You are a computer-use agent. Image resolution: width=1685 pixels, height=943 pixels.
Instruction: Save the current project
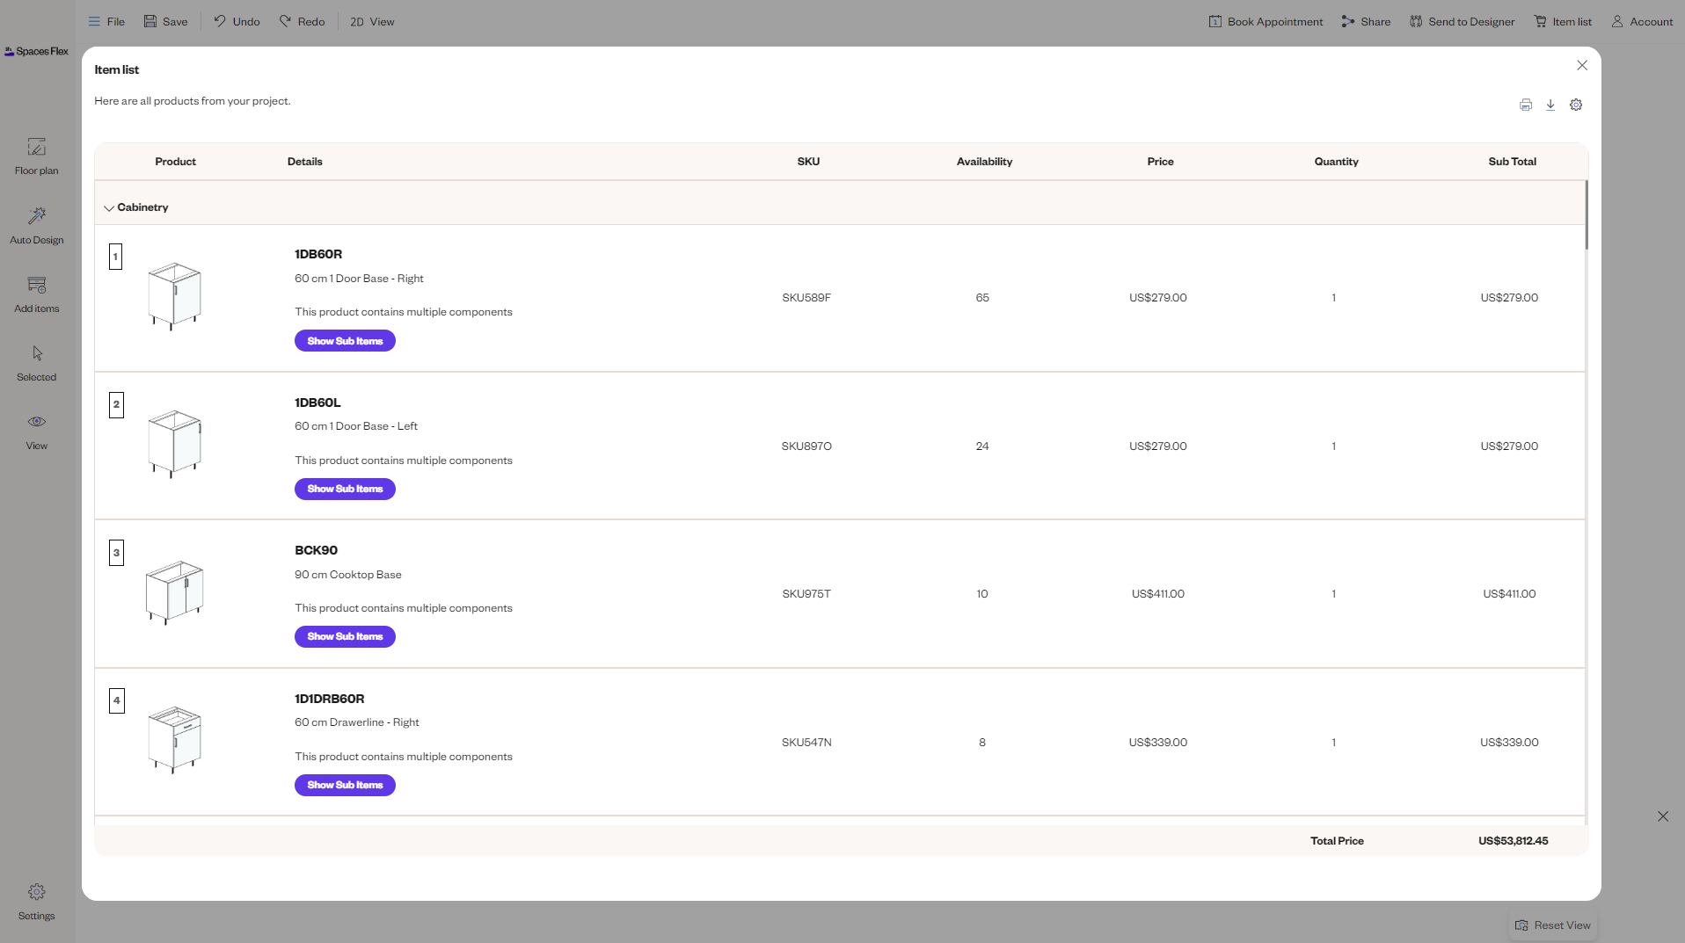click(x=164, y=21)
